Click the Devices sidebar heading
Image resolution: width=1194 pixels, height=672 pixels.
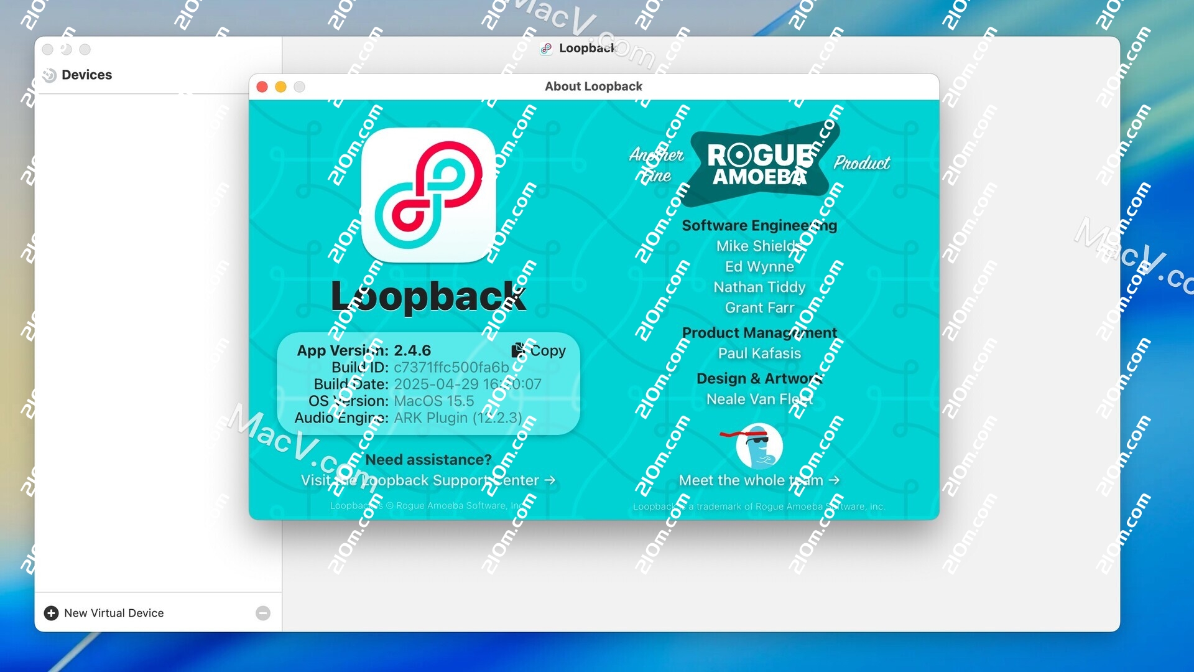tap(86, 75)
